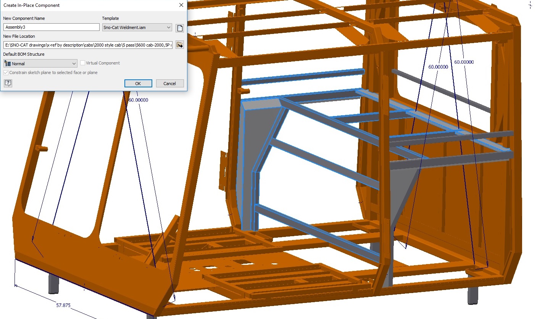Screen dimensions: 537x319
Task: Click OK to create Assembly3
Action: coord(138,83)
